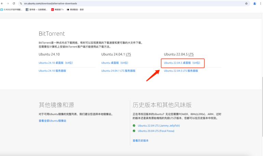
Task: Open the ROS2 bookmark in bookmarks bar
Action: tap(11, 10)
